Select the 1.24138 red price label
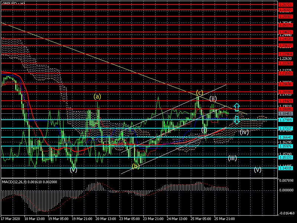 pos(285,39)
